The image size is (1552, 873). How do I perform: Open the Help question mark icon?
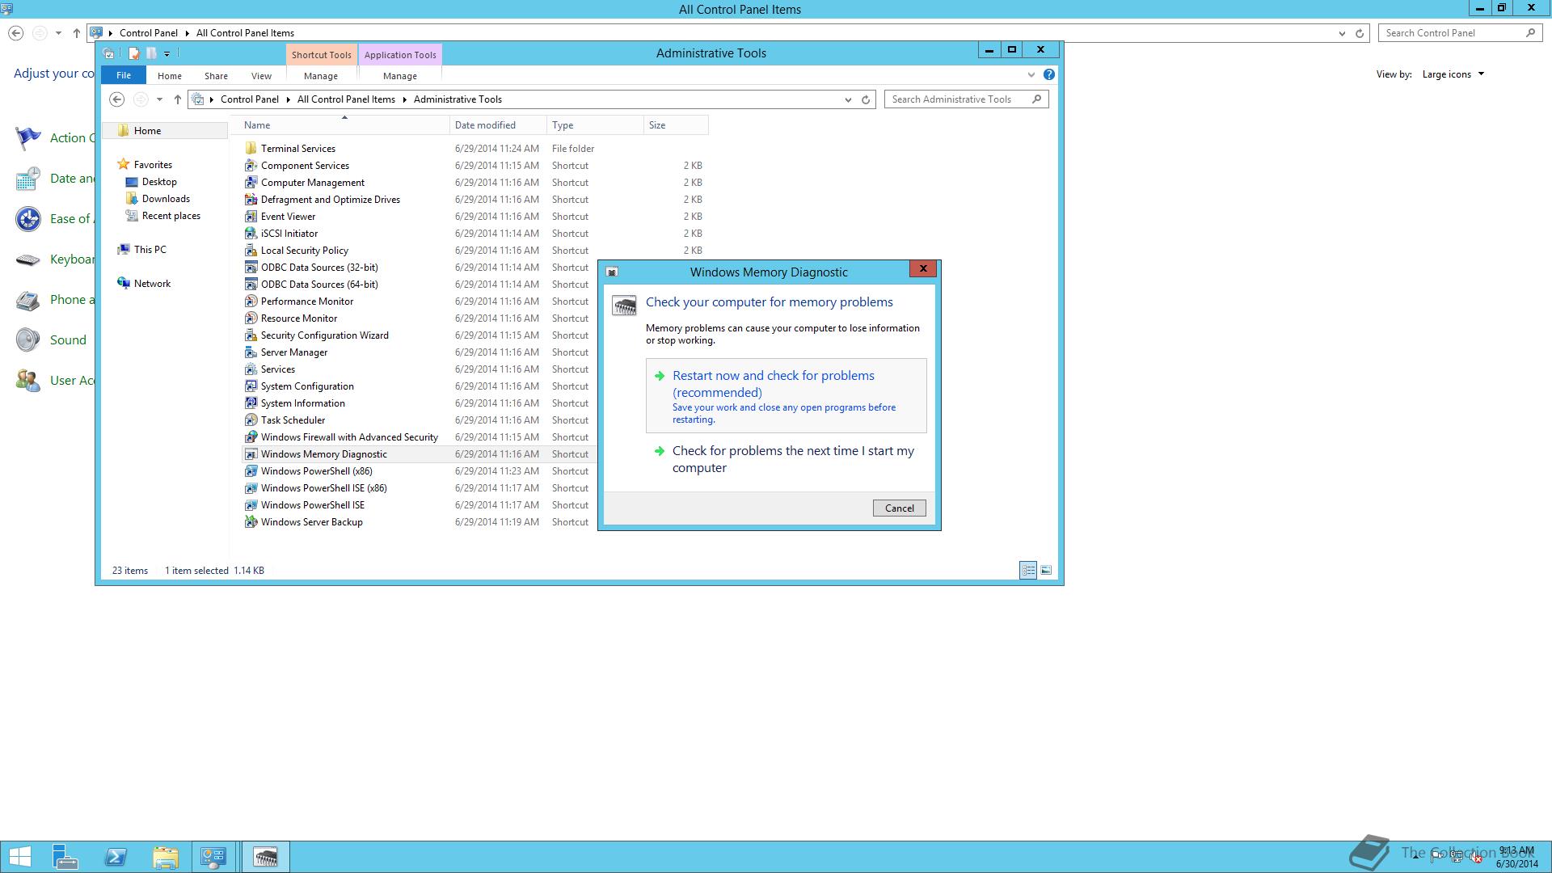coord(1048,74)
